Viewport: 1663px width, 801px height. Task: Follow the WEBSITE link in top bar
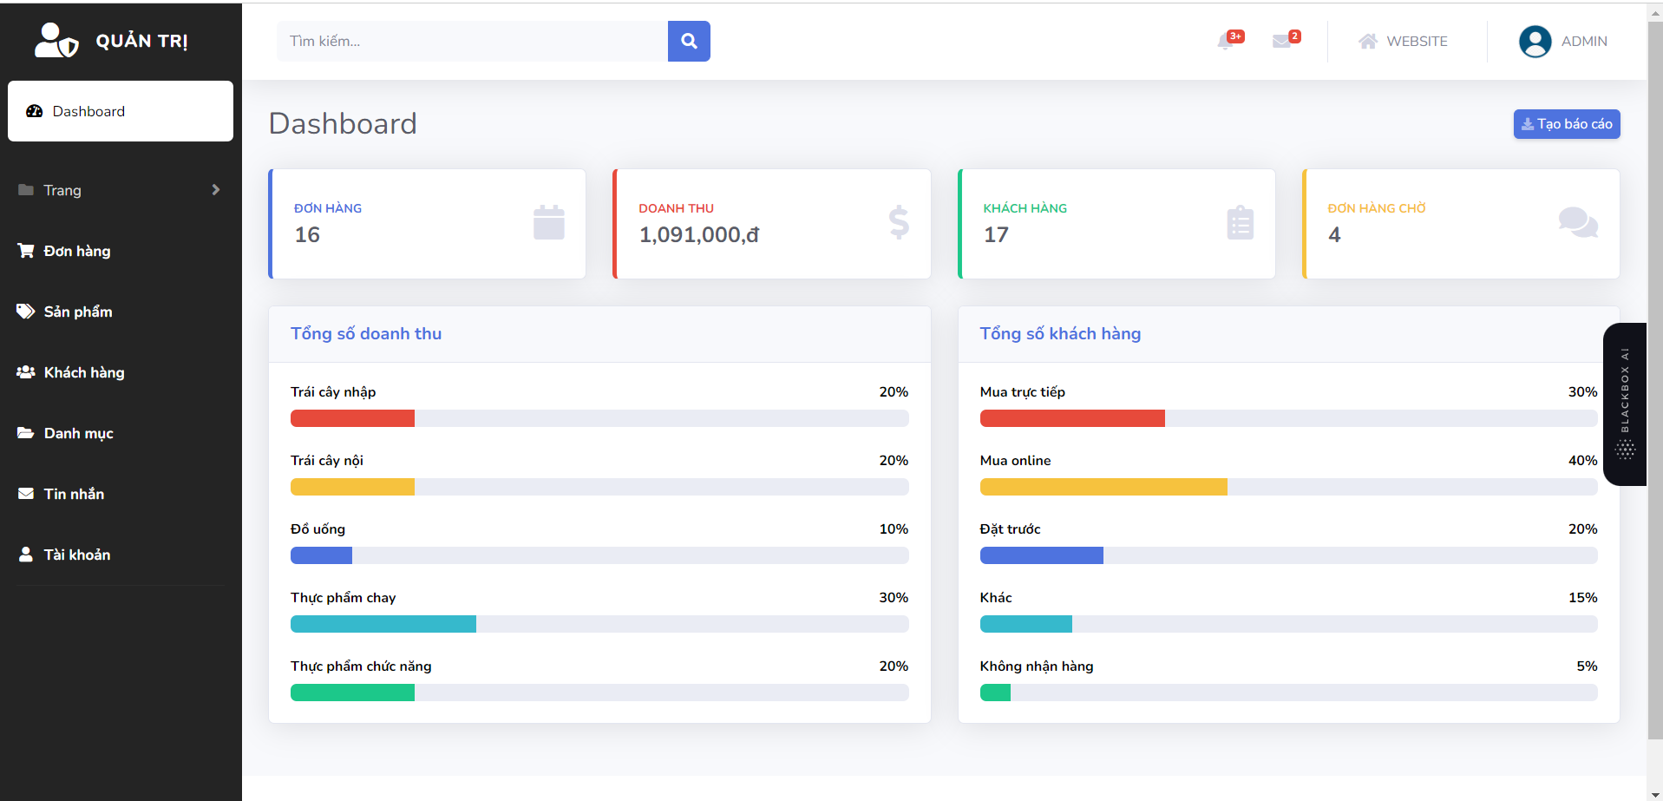coord(1403,42)
